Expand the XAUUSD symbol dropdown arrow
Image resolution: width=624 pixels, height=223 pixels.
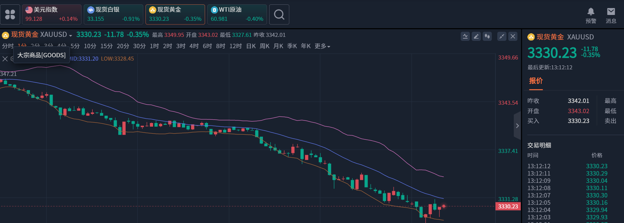coord(71,36)
